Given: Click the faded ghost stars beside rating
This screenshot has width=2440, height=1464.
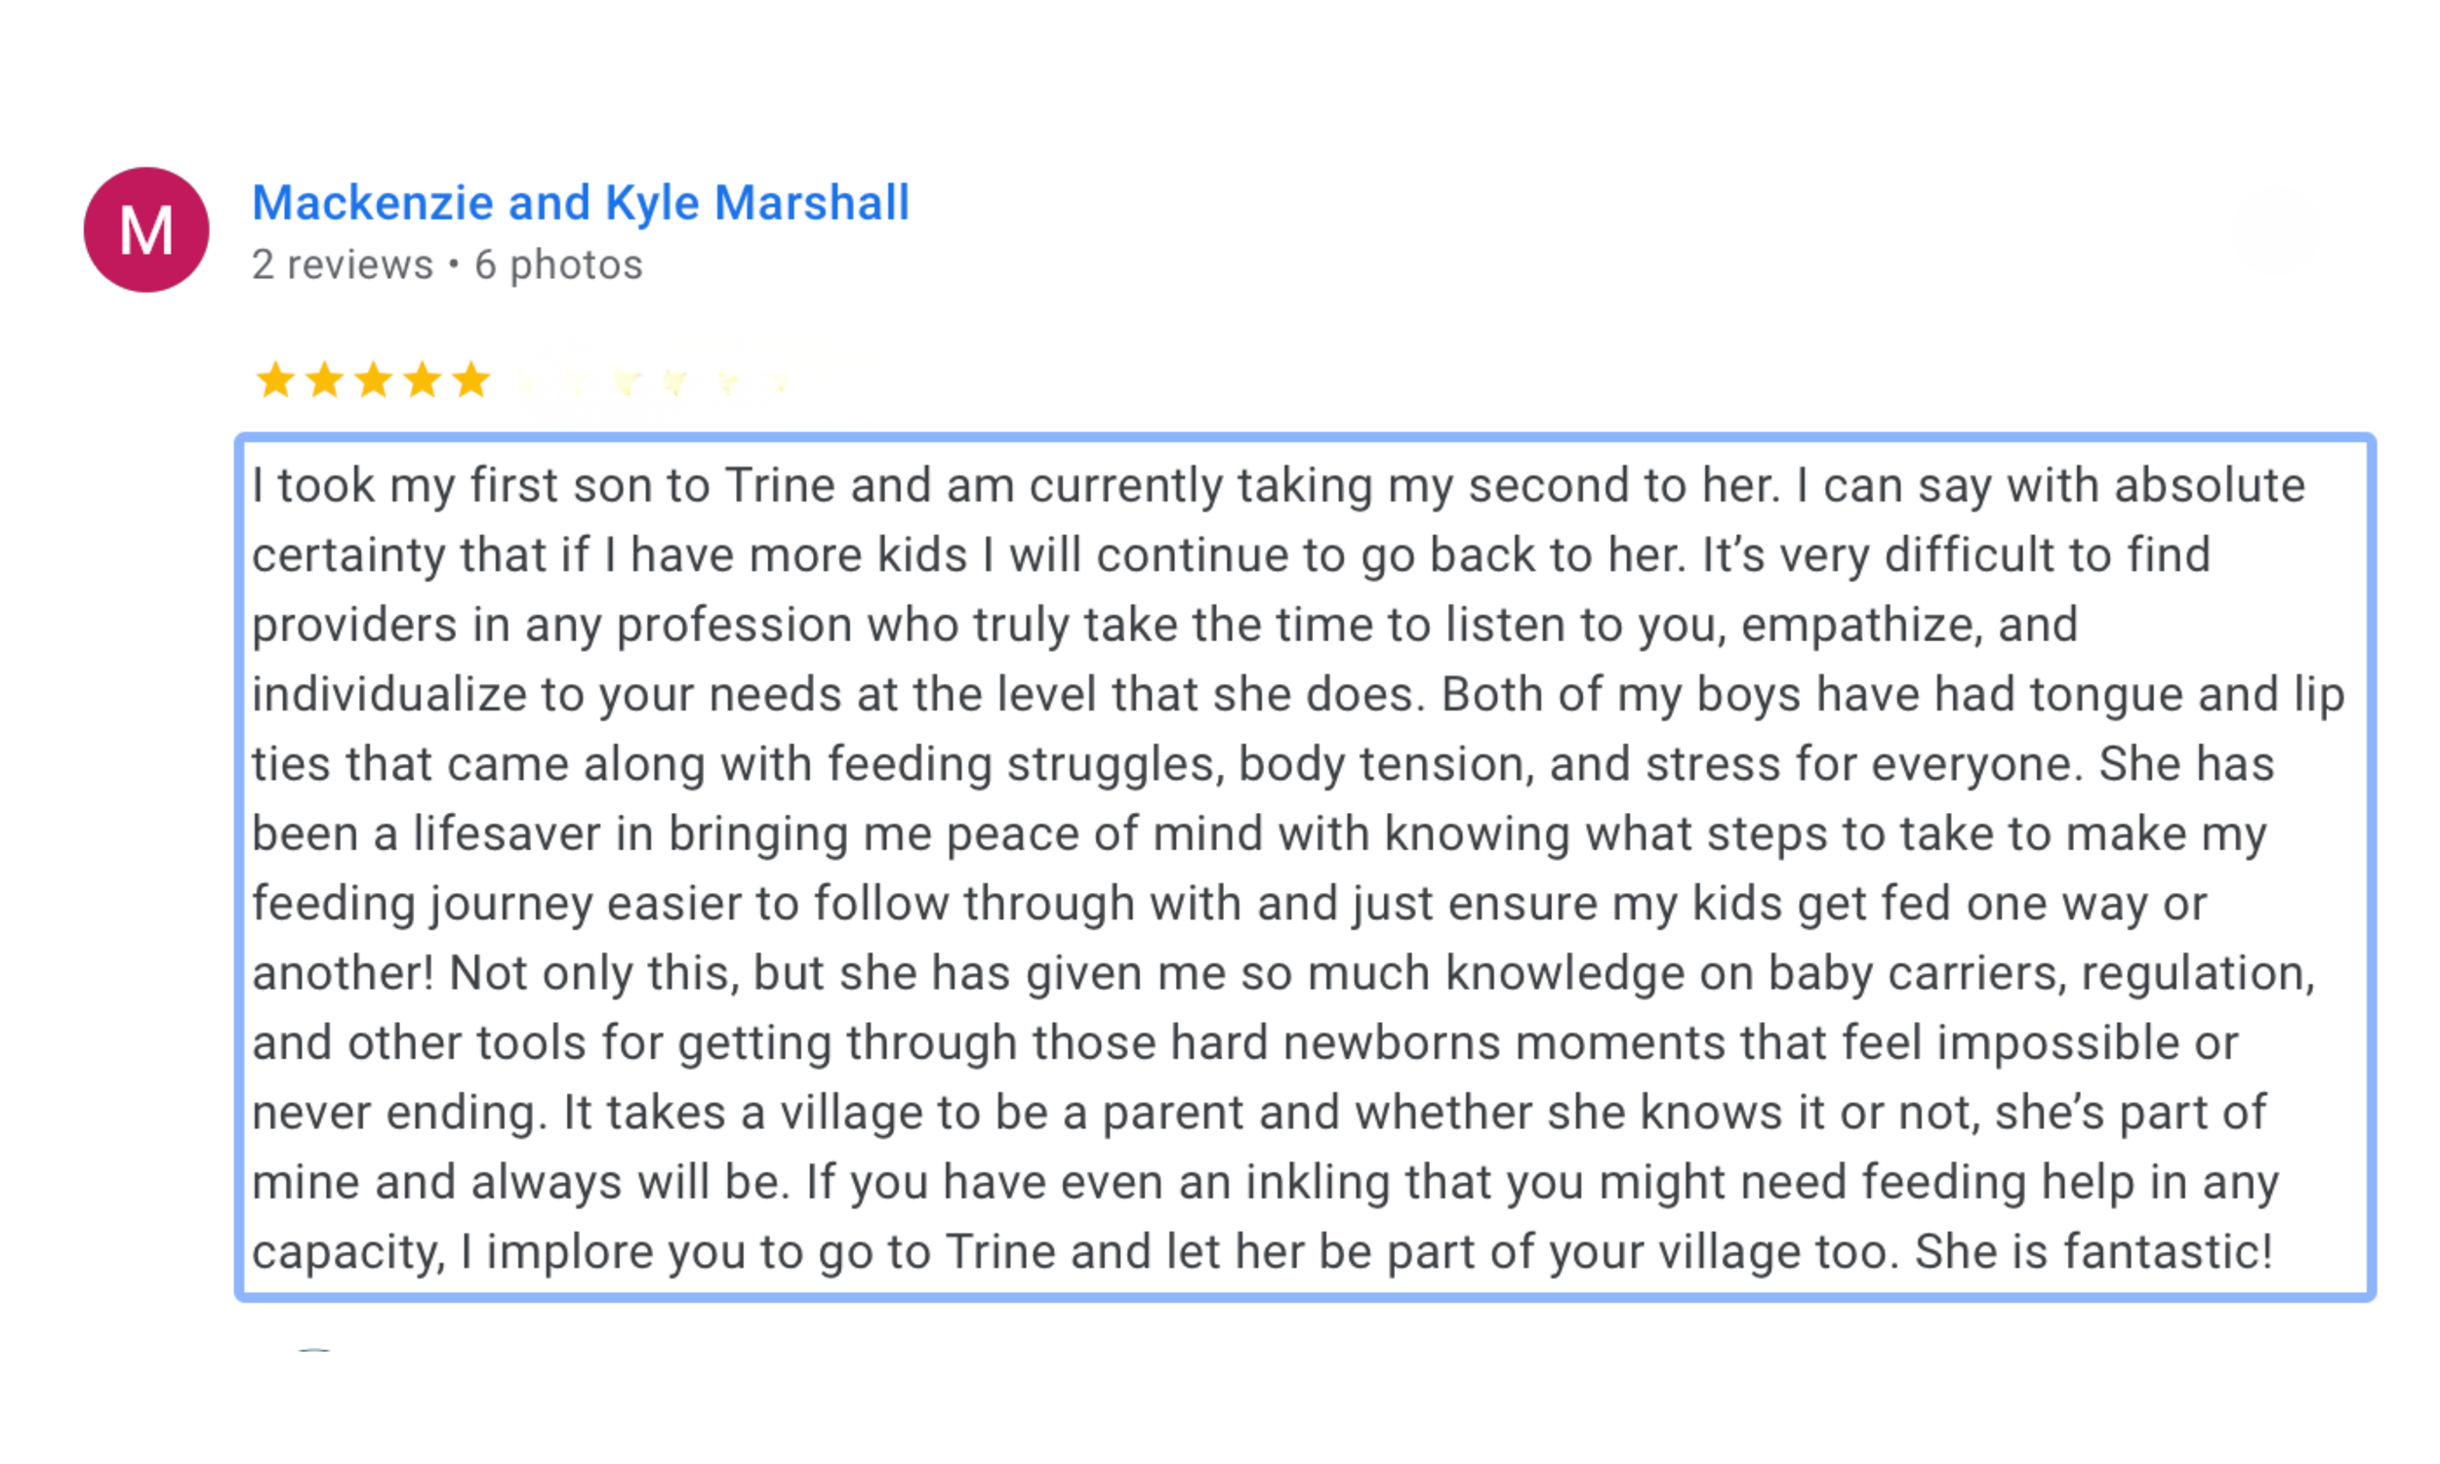Looking at the screenshot, I should pos(656,381).
